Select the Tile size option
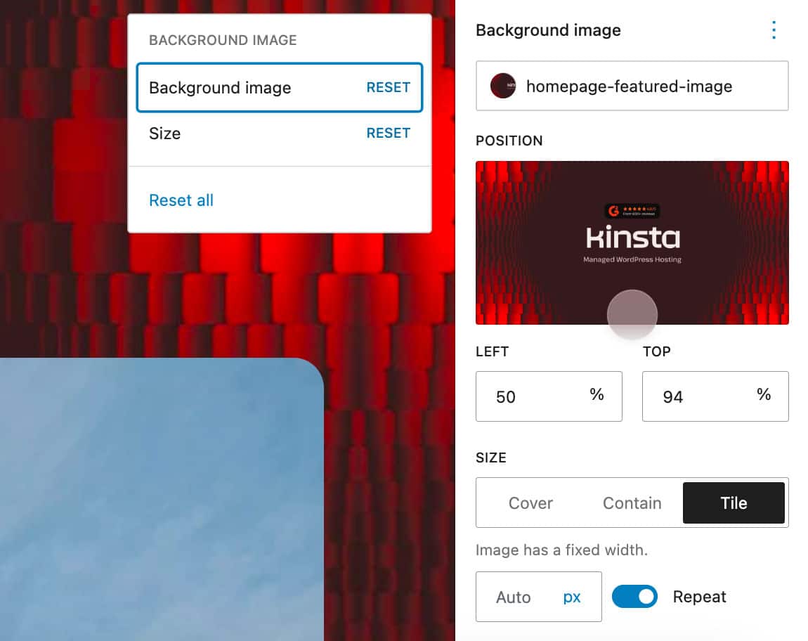Viewport: 808px width, 641px height. point(734,503)
